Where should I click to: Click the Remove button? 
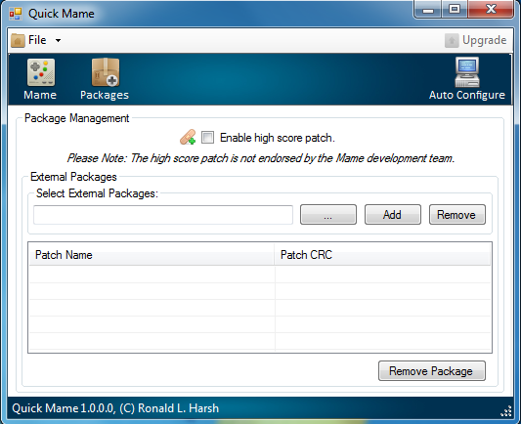[457, 215]
